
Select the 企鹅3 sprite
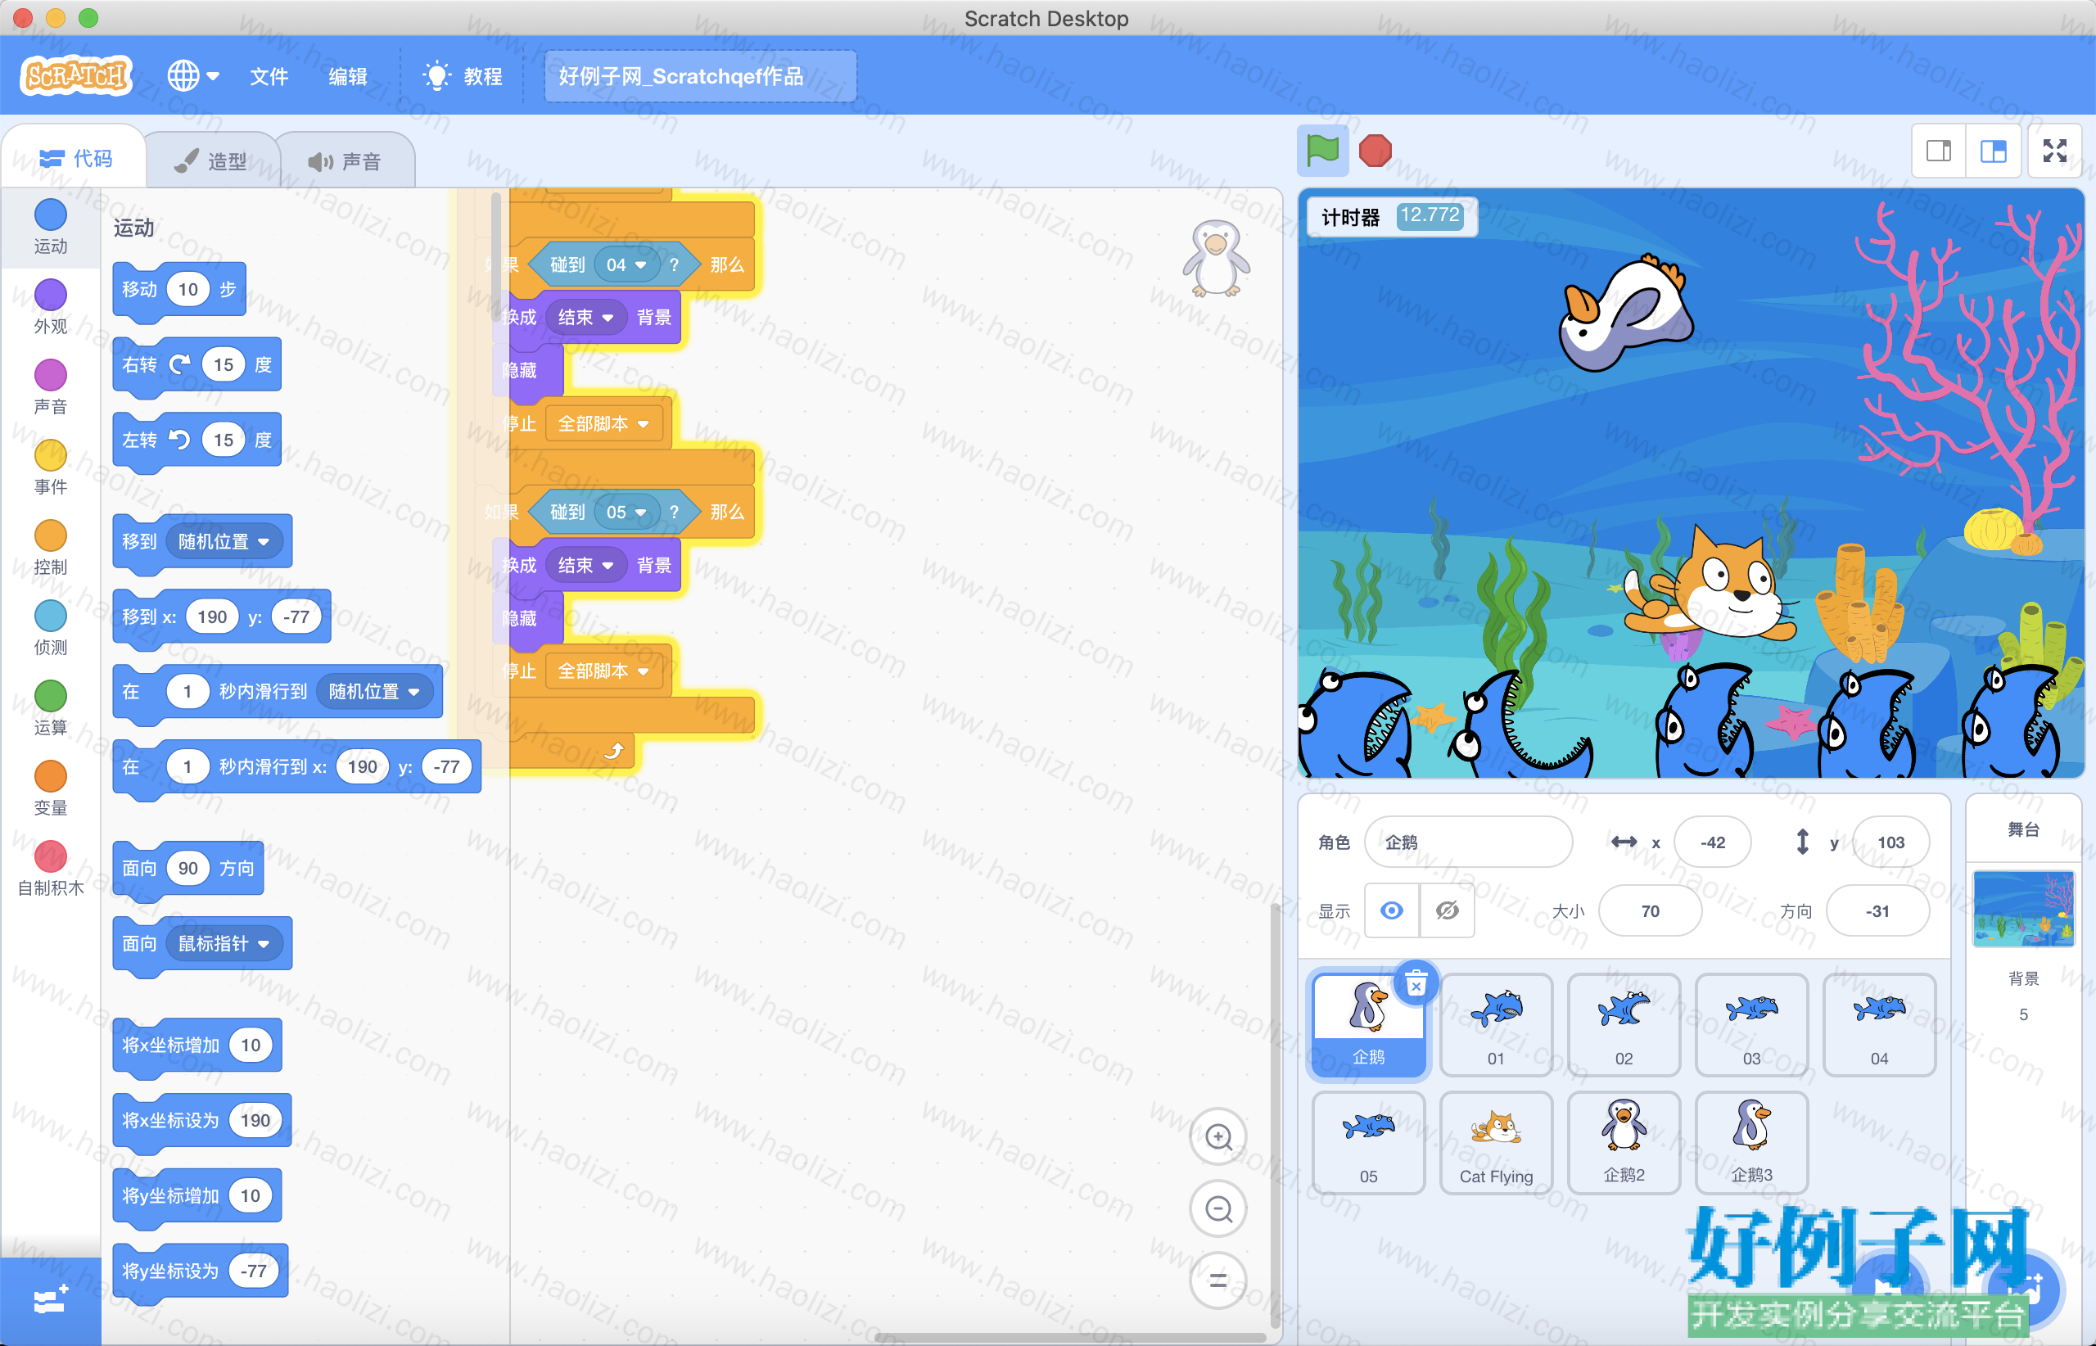click(1751, 1142)
